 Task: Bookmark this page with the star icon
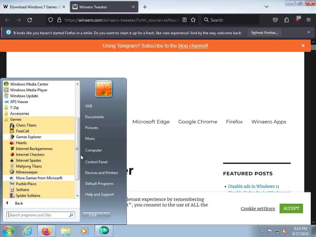(193, 20)
